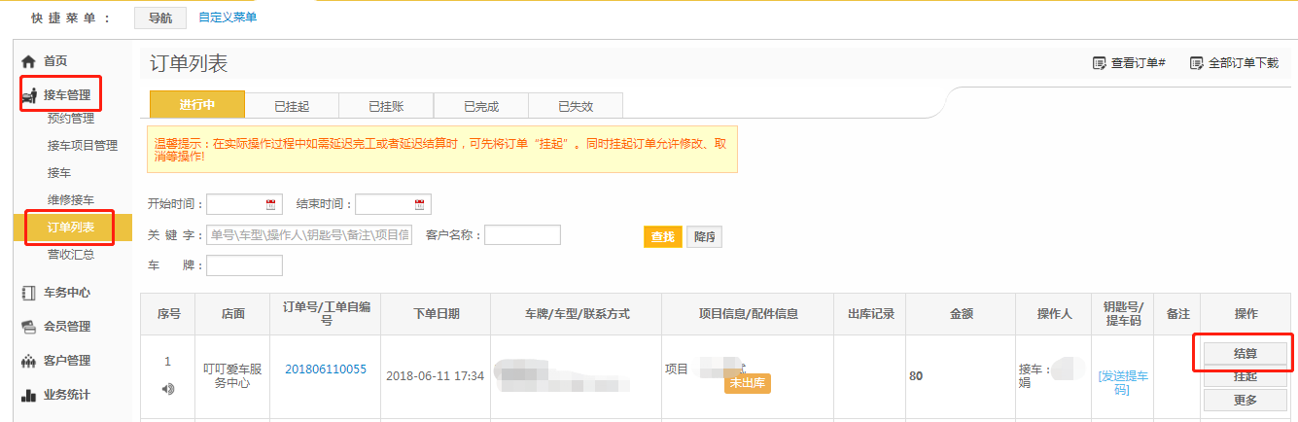
Task: Click the yellow 查找 search button
Action: [x=662, y=237]
